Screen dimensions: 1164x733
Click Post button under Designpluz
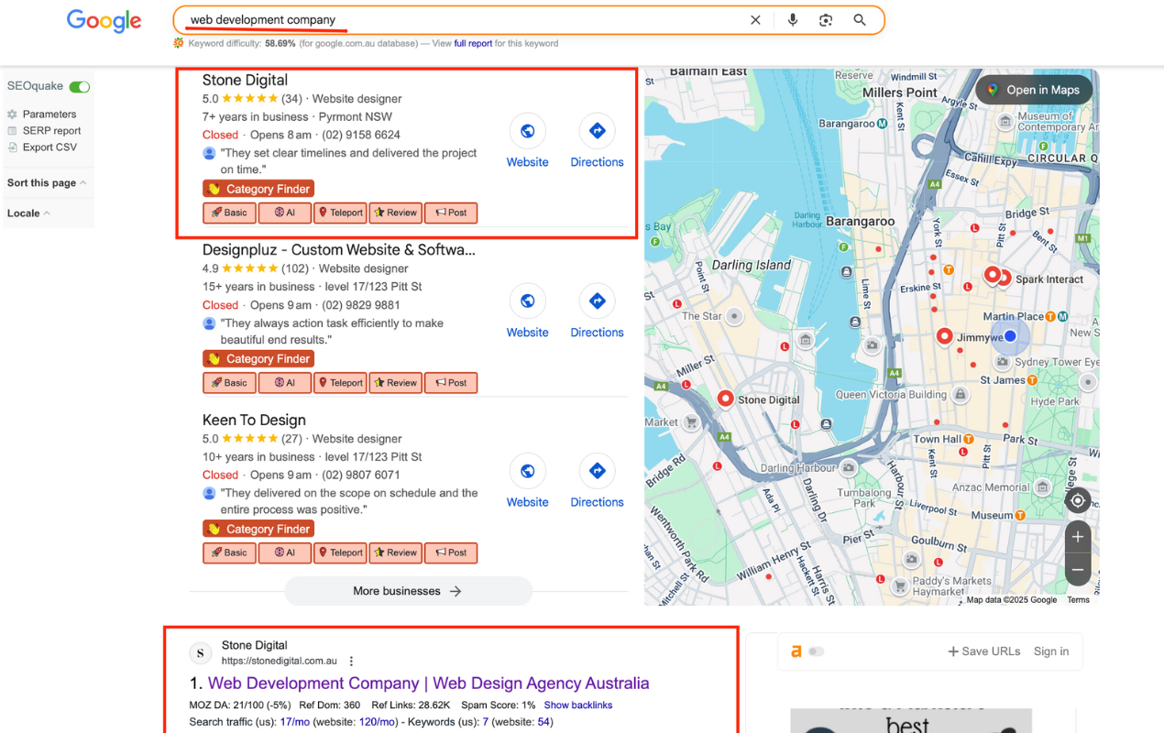451,383
